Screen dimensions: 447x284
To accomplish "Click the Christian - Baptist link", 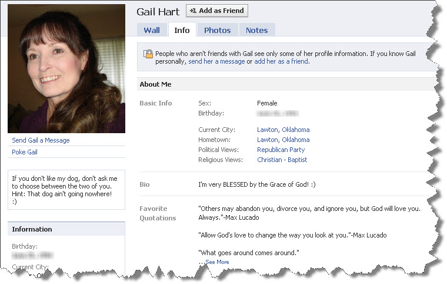I will click(282, 160).
